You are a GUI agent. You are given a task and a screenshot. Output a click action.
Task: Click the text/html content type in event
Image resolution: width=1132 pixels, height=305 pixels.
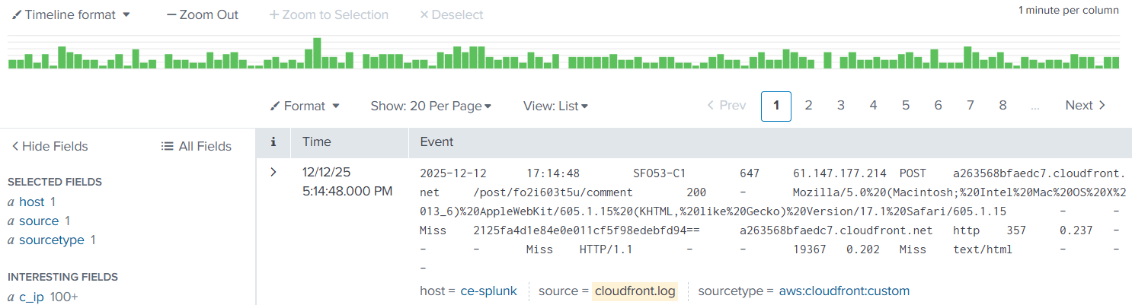click(983, 249)
